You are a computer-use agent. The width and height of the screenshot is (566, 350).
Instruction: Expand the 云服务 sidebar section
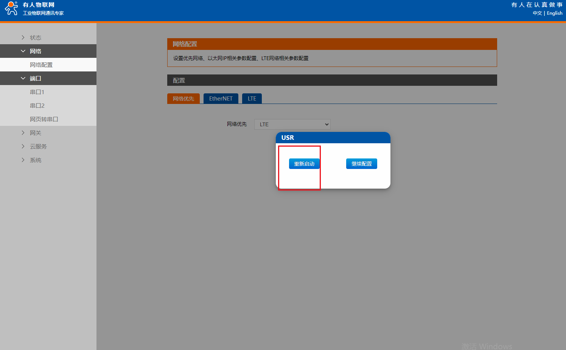[x=38, y=146]
